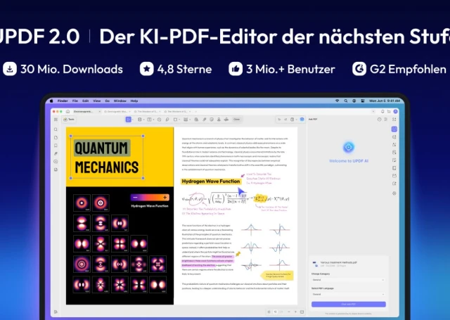The height and width of the screenshot is (320, 450).
Task: Zoom out with minus button
Action: pos(289,312)
